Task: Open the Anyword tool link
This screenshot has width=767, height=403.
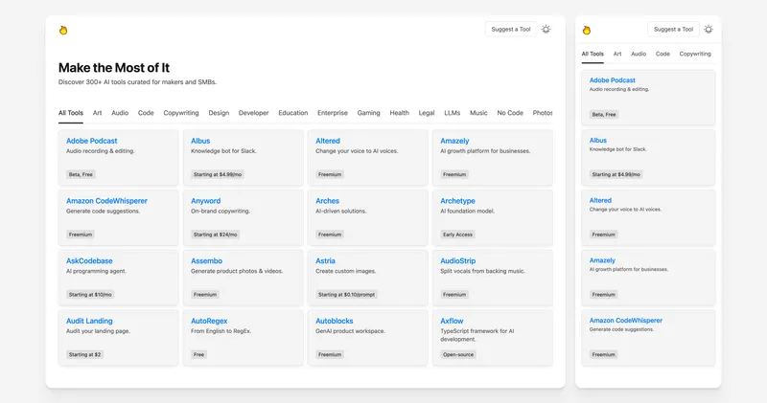Action: (206, 201)
